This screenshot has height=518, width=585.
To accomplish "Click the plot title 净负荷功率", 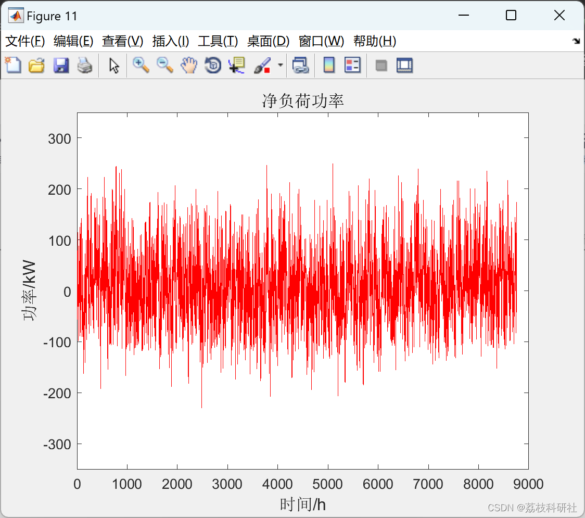I will point(302,101).
